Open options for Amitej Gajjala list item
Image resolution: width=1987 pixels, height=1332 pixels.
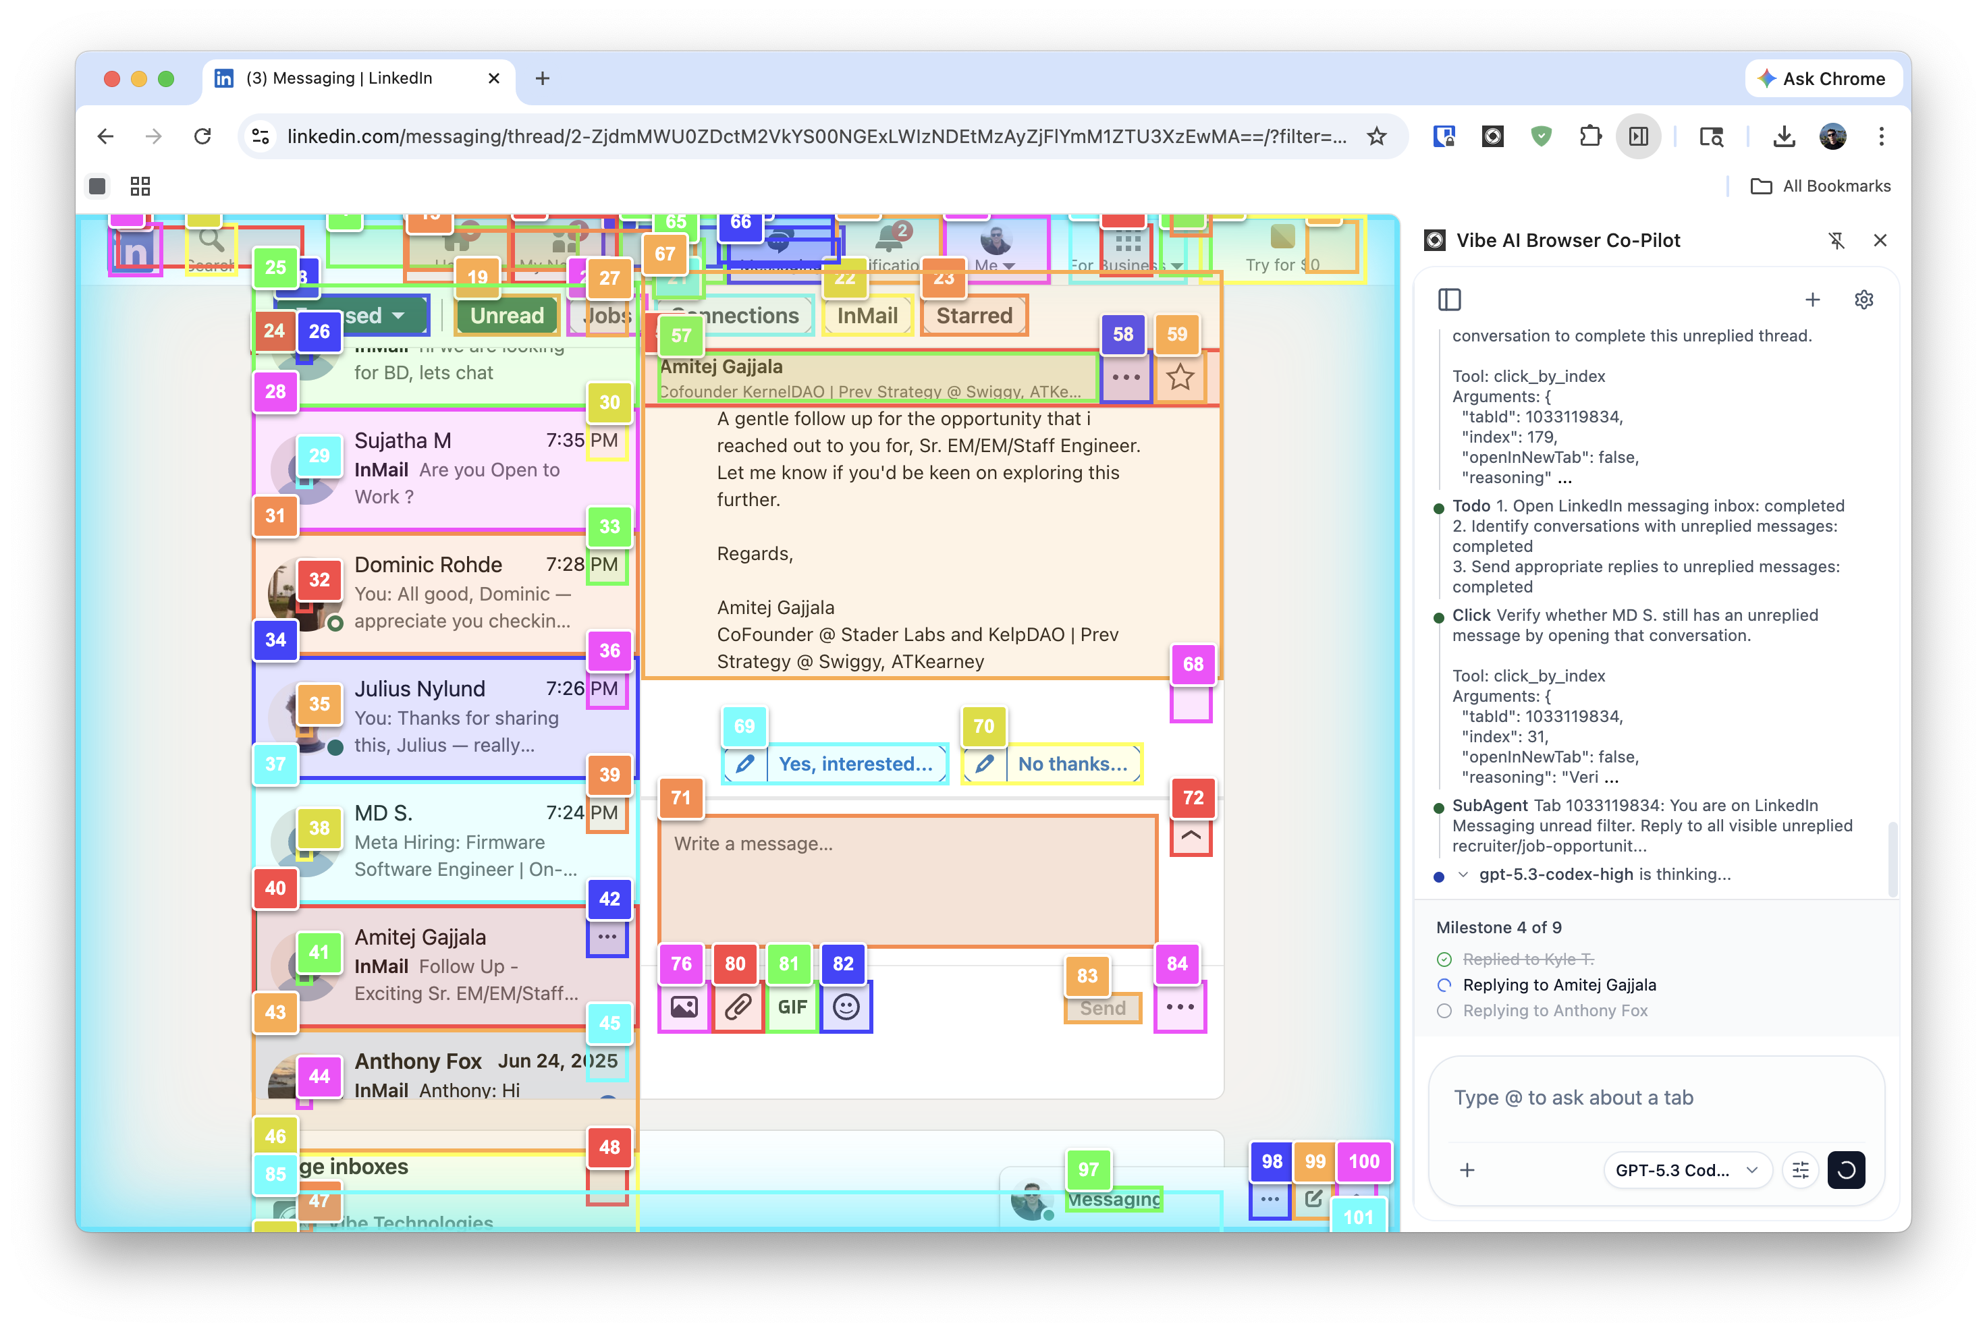tap(607, 937)
